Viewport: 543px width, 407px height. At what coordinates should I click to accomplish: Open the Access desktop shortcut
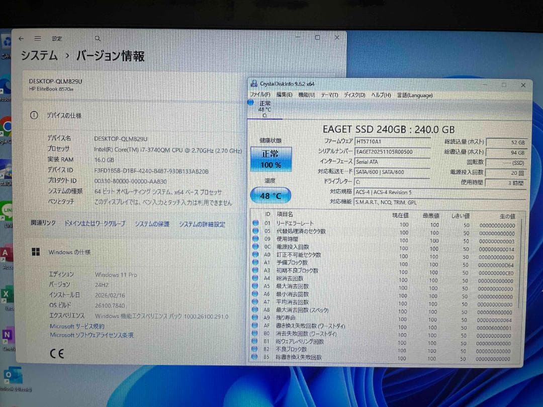pyautogui.click(x=7, y=257)
